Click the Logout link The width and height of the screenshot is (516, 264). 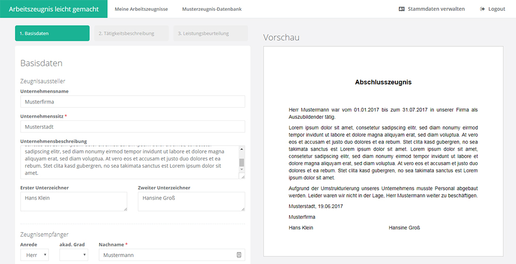[x=493, y=9]
